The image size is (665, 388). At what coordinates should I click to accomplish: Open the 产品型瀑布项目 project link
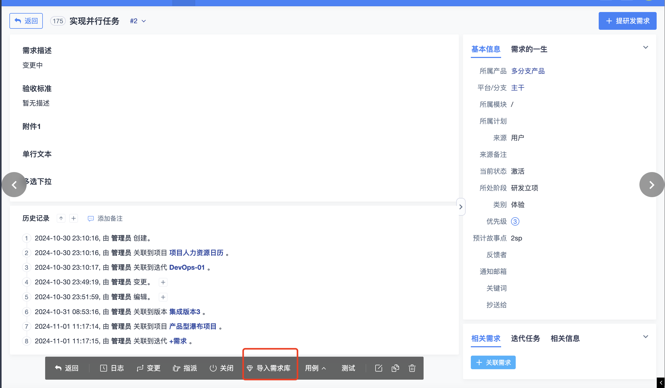[x=193, y=326]
